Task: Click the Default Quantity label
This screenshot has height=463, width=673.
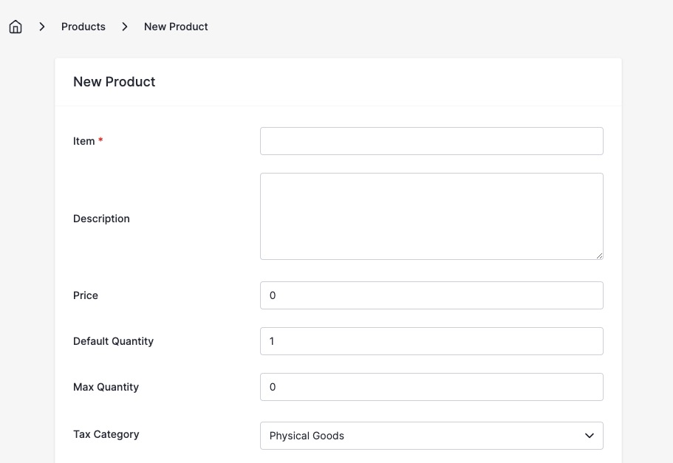Action: 113,341
